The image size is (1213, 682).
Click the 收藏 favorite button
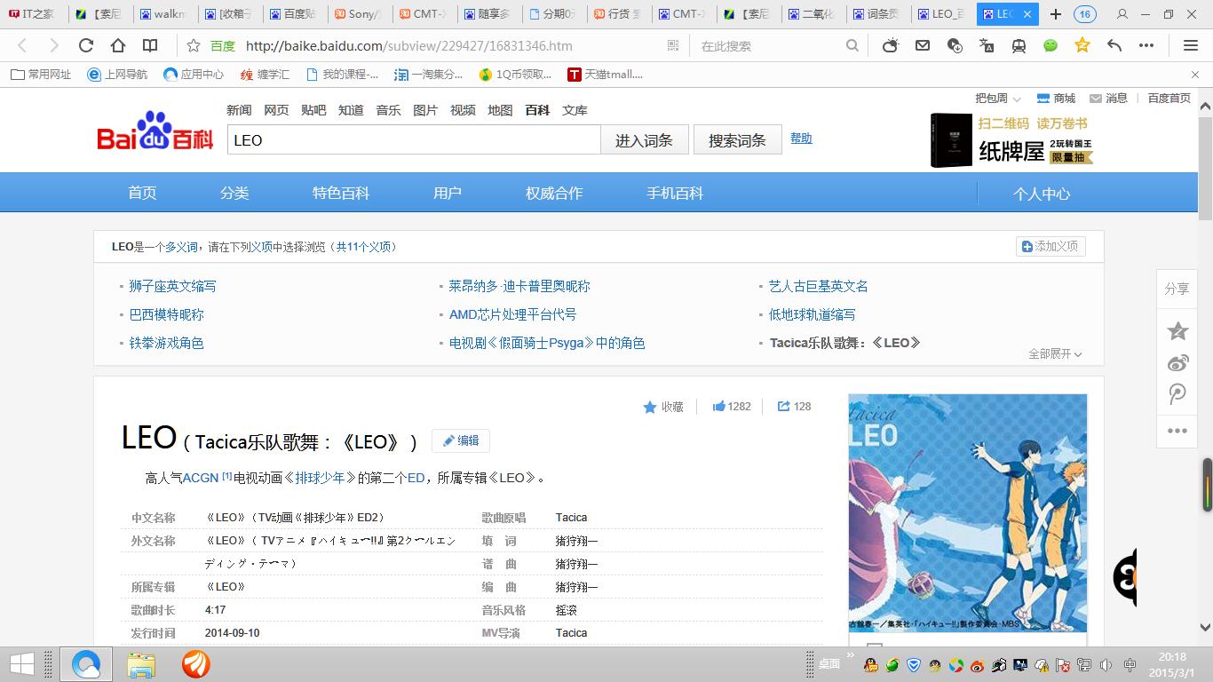[x=663, y=407]
